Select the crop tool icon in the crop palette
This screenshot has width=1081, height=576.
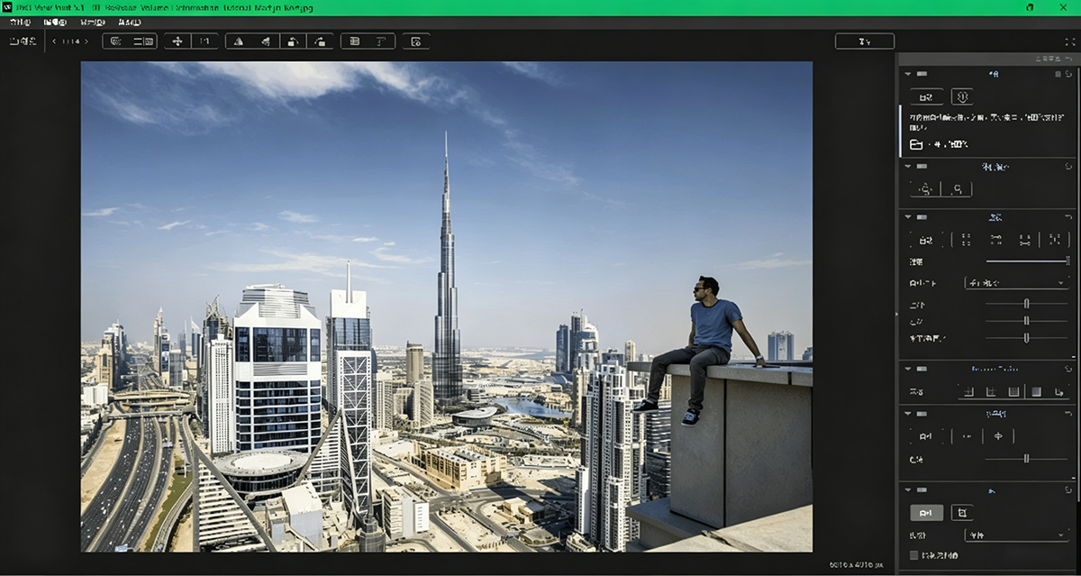click(x=962, y=513)
